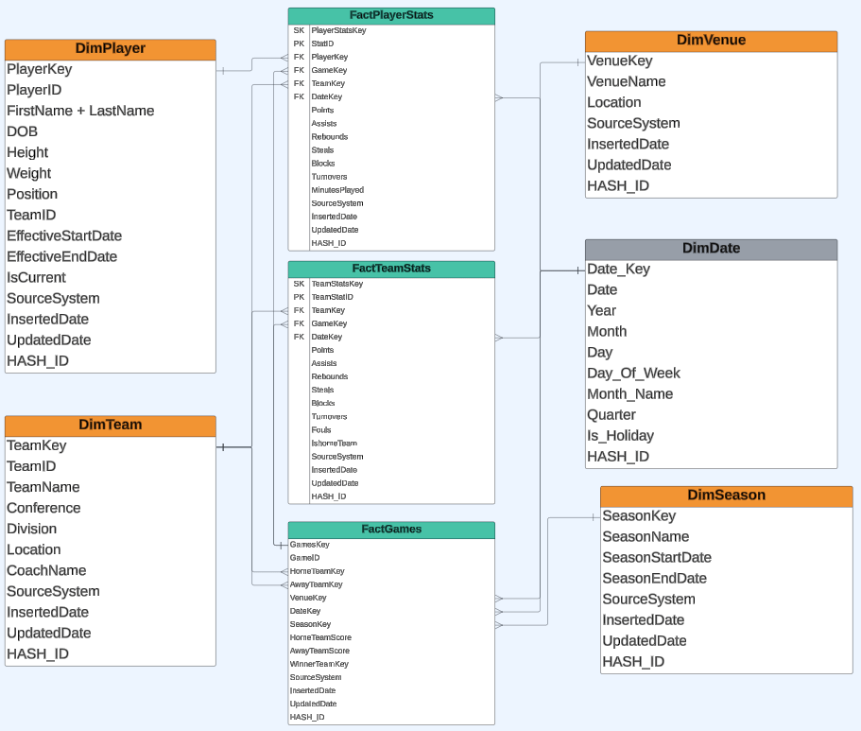Click the Fouls row in FactTeamStats
The width and height of the screenshot is (861, 731).
point(391,430)
